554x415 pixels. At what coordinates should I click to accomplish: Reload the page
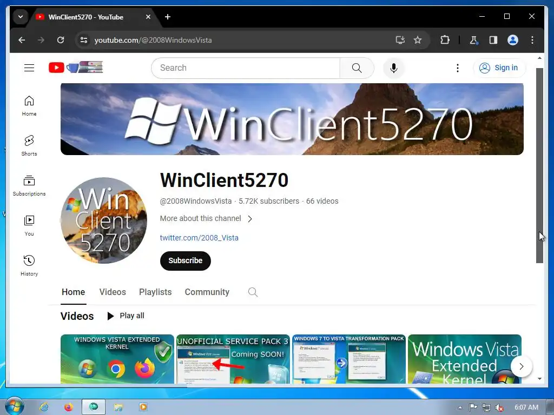61,40
